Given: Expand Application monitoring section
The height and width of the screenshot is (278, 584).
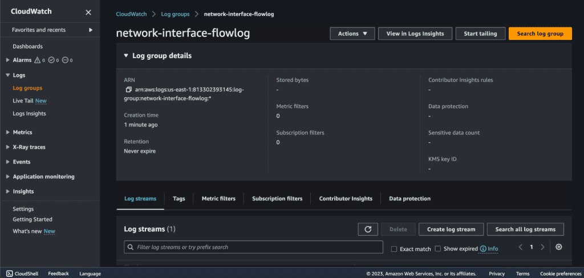Looking at the screenshot, I should (8, 177).
